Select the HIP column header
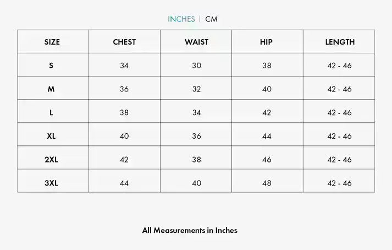The width and height of the screenshot is (392, 250). pyautogui.click(x=266, y=42)
